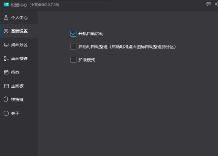
Task: Switch to 桌面分区 settings
Action: [19, 45]
